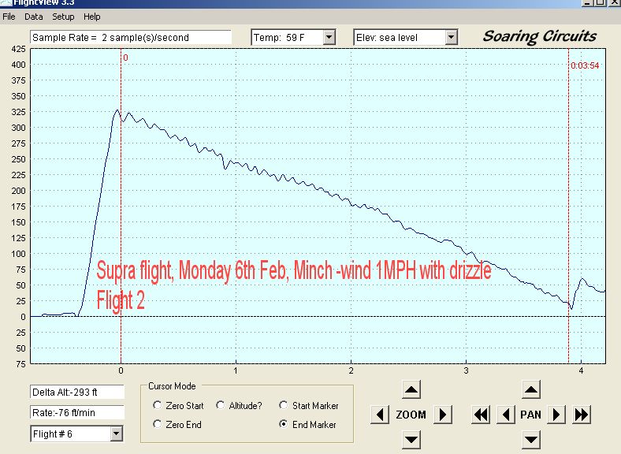
Task: Click the ZOOM left arrow
Action: click(x=380, y=415)
